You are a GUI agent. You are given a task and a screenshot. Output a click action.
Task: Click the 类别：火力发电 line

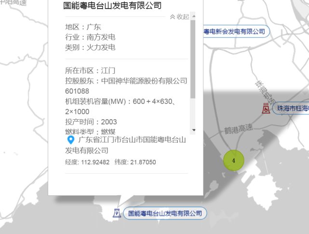click(x=90, y=47)
